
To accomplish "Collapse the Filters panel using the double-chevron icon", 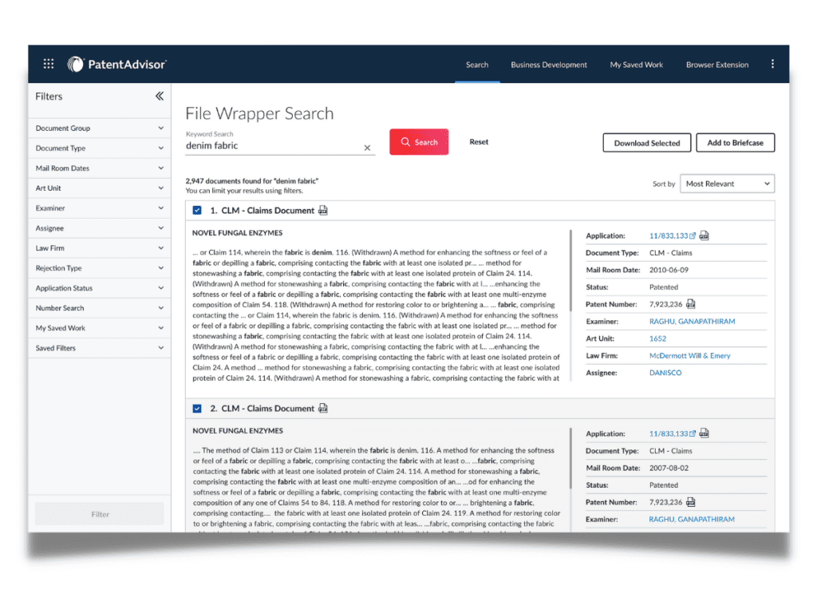I will [158, 96].
